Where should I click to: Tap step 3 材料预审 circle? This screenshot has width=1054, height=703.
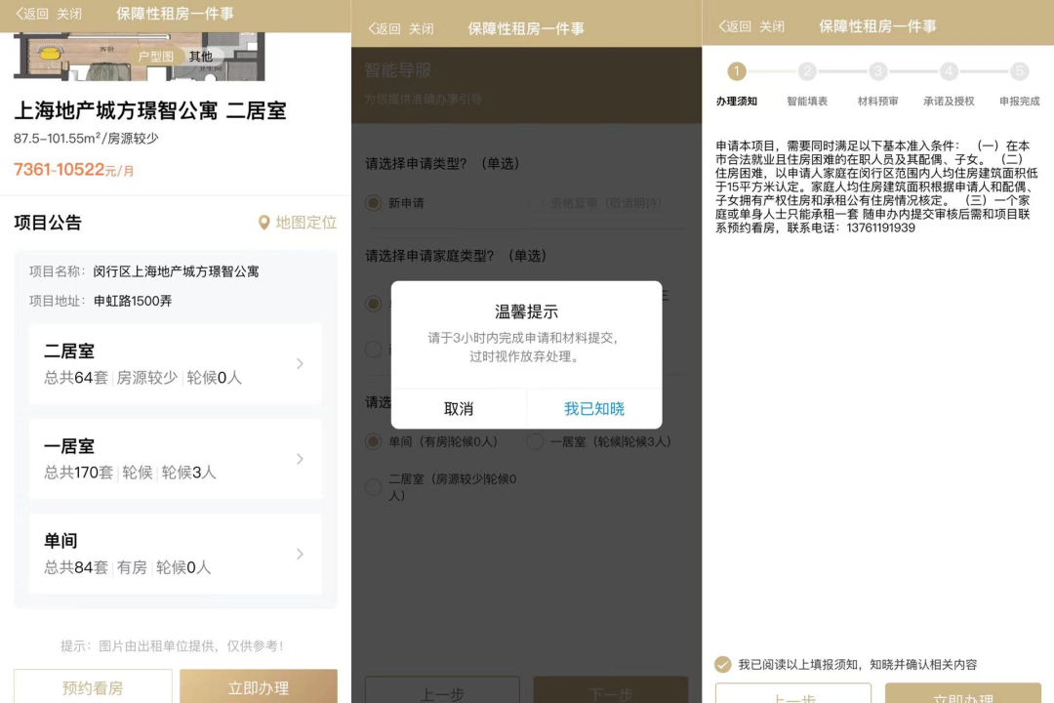878,70
